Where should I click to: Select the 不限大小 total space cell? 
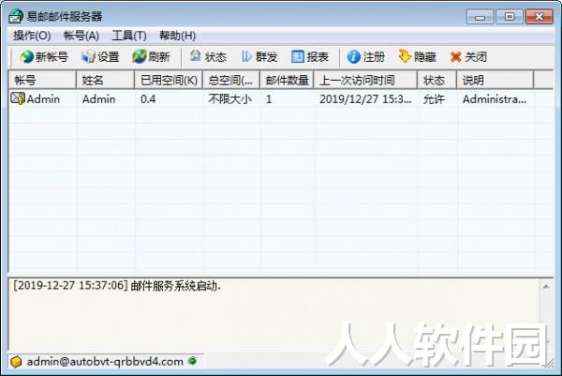[229, 99]
